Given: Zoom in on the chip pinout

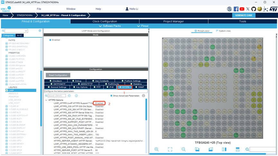Looking at the screenshot, I should 157,149.
